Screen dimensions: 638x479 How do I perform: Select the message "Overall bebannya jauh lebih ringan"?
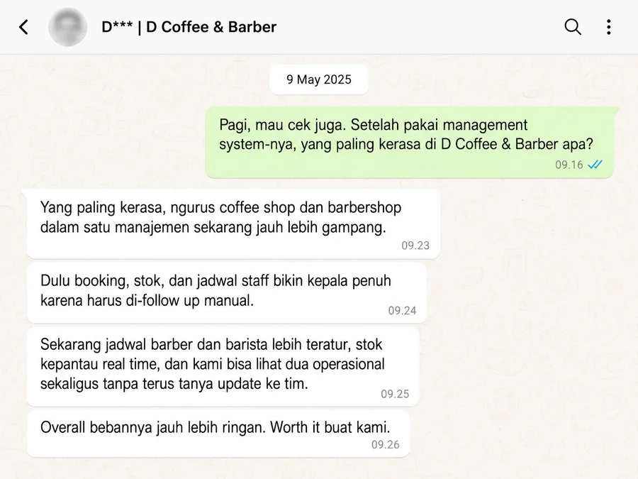[x=218, y=434]
